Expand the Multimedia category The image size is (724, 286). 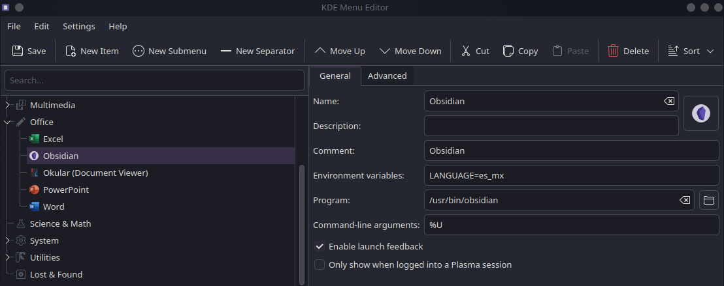point(7,105)
